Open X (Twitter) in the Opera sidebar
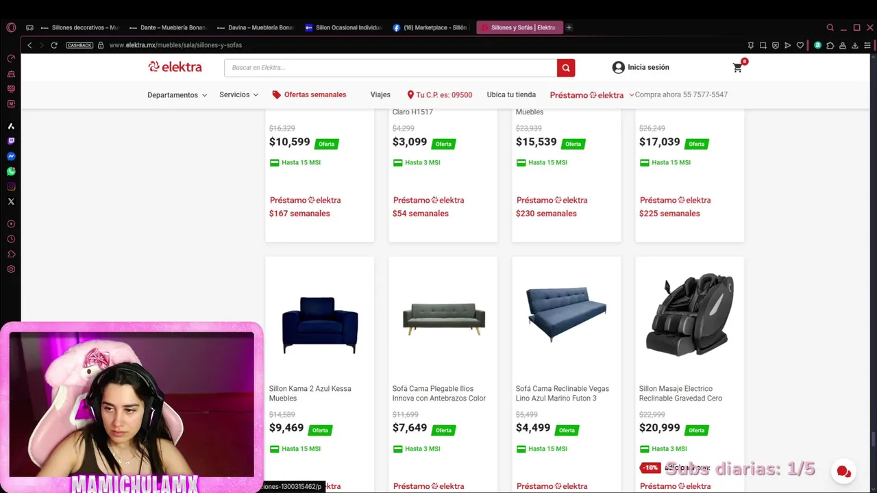This screenshot has height=493, width=877. pos(11,201)
